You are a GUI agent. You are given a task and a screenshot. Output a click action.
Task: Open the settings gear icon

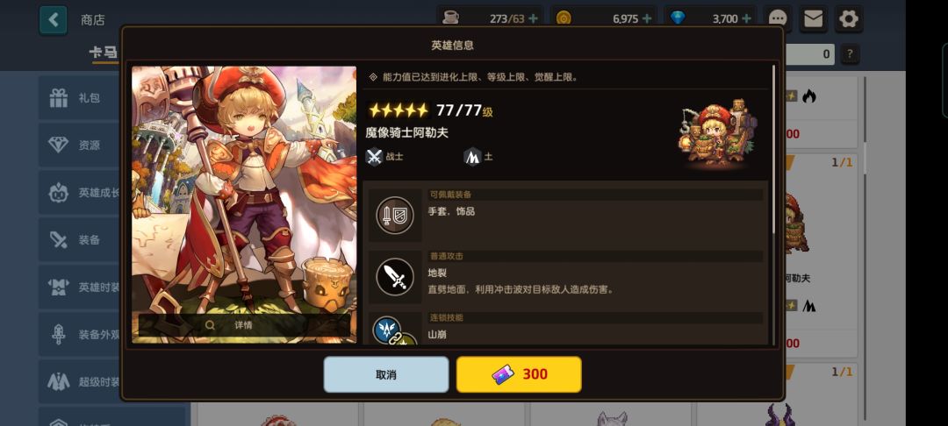pos(849,19)
